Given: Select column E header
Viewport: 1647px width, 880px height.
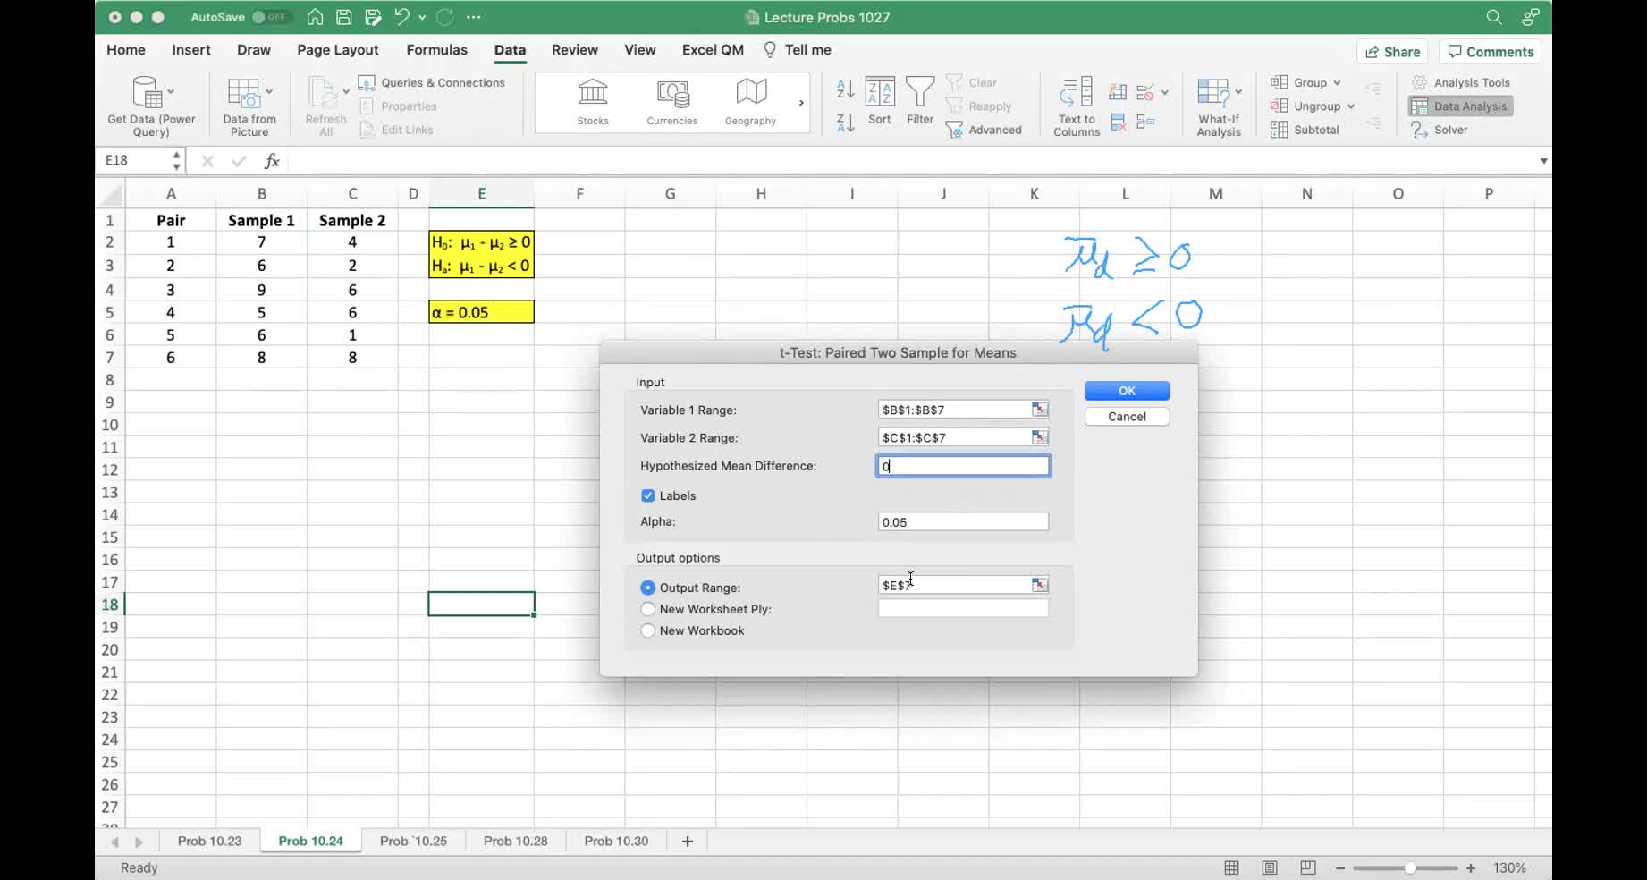Looking at the screenshot, I should 481,193.
